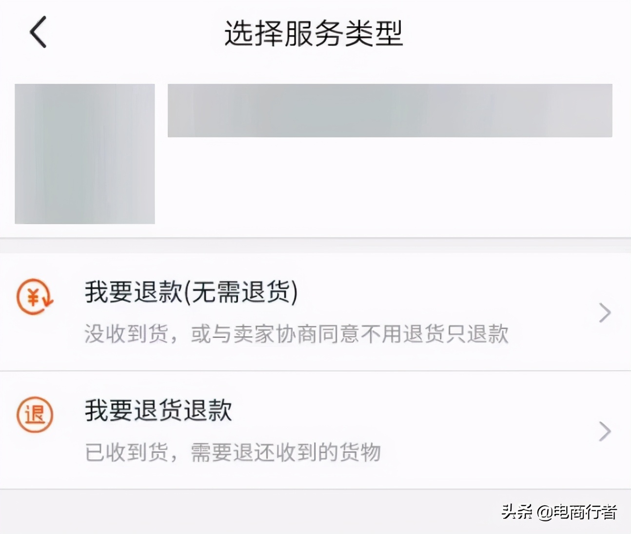Tap the chevron beside the refund-only row
The image size is (631, 534).
pyautogui.click(x=605, y=312)
